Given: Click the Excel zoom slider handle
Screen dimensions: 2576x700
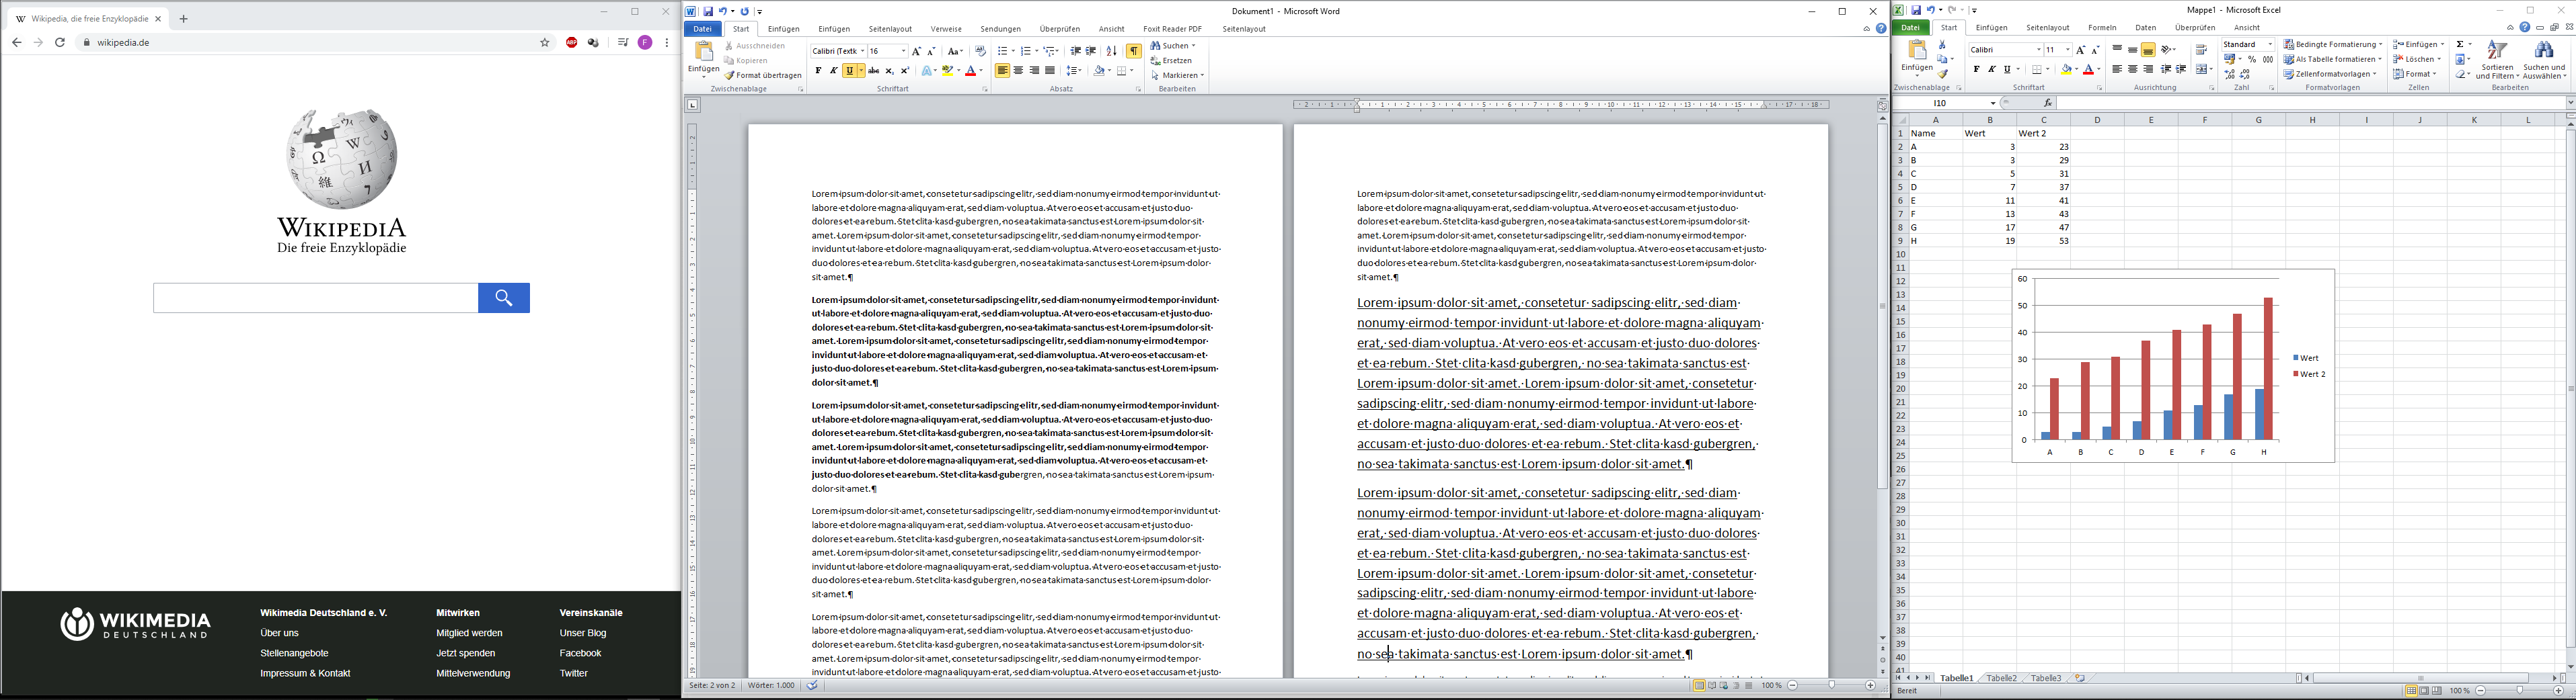Looking at the screenshot, I should pos(2519,691).
